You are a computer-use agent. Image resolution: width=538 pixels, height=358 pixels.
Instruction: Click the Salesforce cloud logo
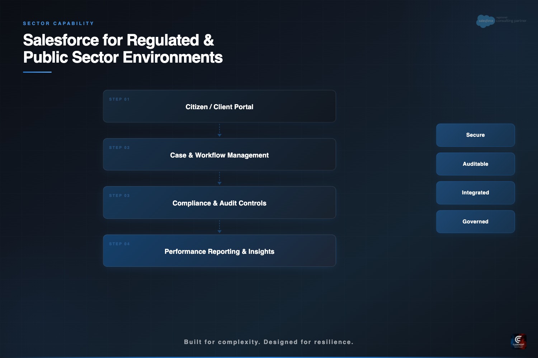(485, 21)
